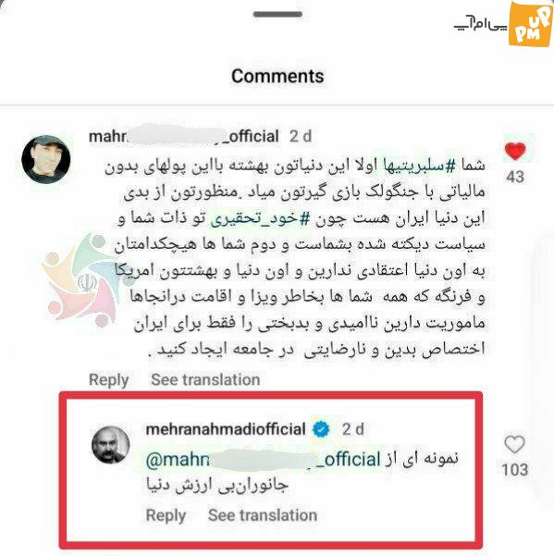
Task: View the 43 likes count
Action: [x=515, y=177]
